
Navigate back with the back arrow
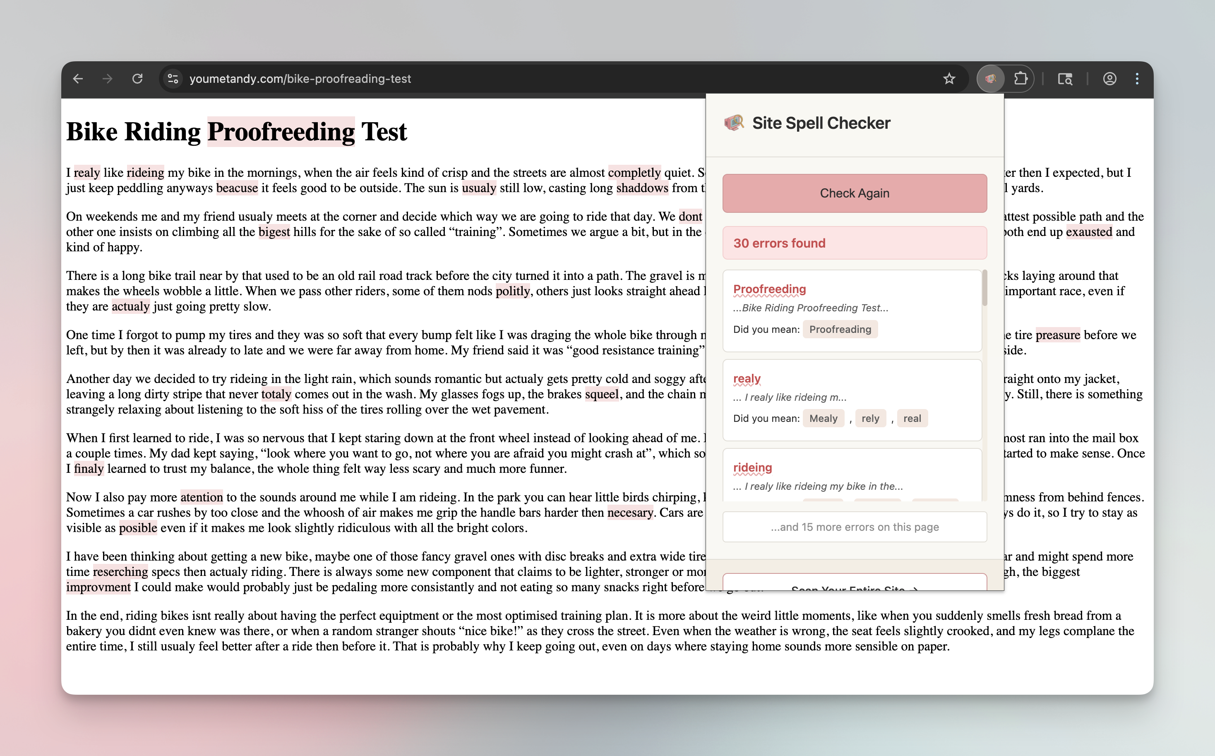78,79
